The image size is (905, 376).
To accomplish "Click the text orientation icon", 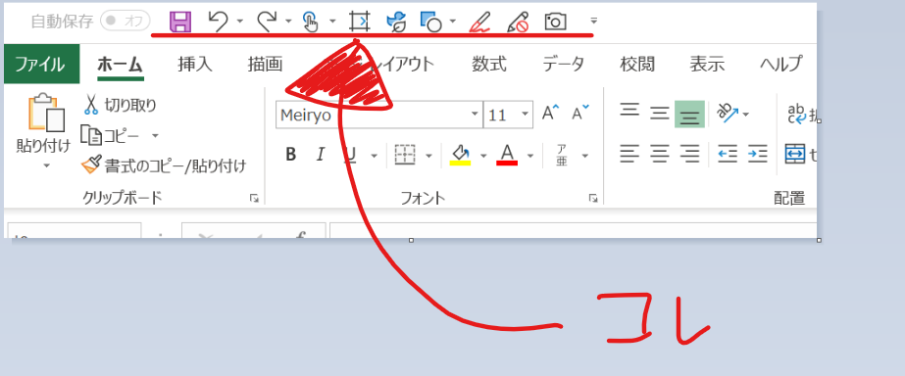I will (x=728, y=113).
